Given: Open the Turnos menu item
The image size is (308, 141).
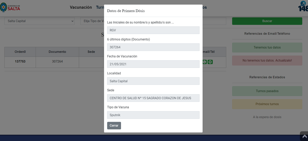Looking at the screenshot, I should point(100,7).
